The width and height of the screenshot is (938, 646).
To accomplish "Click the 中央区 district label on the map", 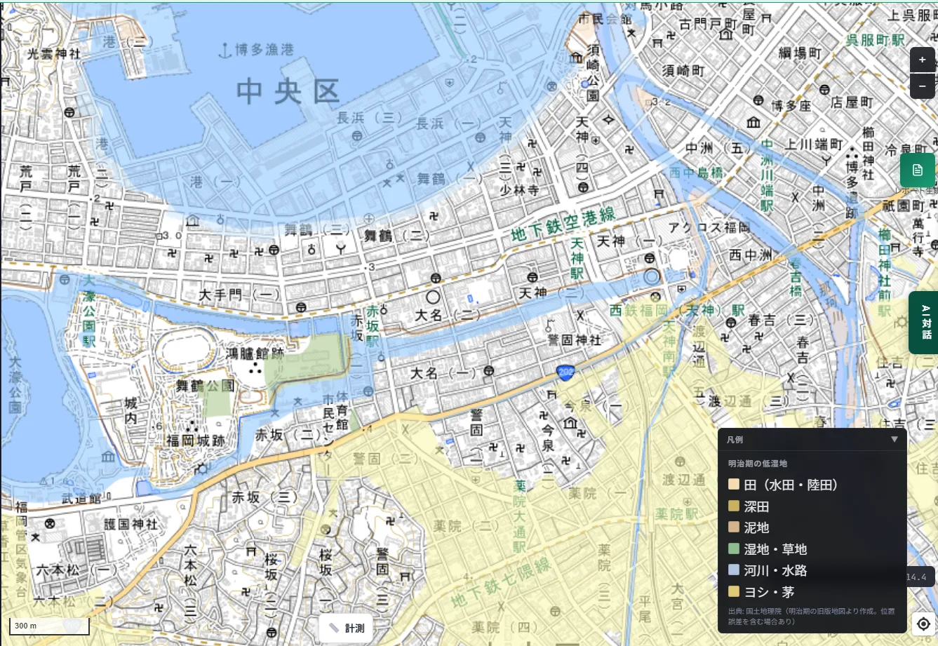I will [x=288, y=91].
